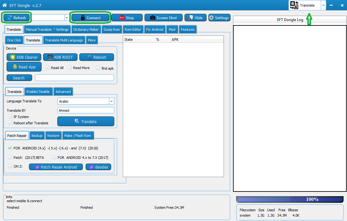Viewport: 347px width, 221px height.
Task: Click the Patch Repair Android button label
Action: 59,167
